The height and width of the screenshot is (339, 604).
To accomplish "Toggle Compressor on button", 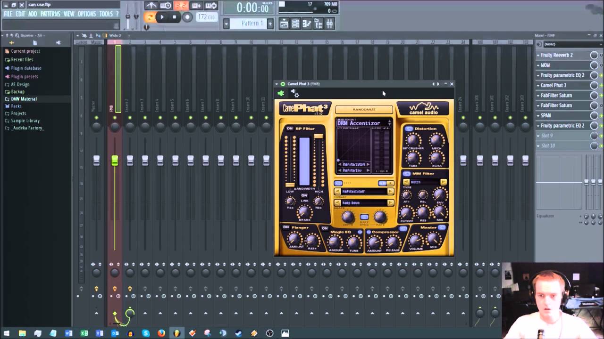I will [403, 229].
